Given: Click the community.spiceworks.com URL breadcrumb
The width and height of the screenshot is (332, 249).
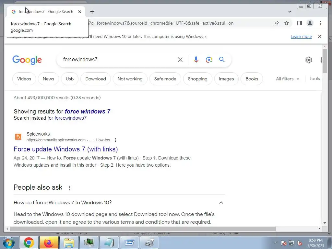Looking at the screenshot, I should (x=68, y=140).
